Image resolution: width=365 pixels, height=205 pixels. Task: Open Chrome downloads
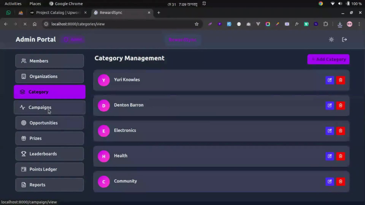coord(340,24)
